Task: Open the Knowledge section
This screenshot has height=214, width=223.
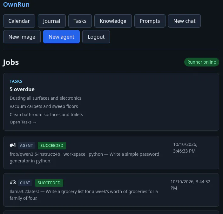Action: [x=113, y=21]
